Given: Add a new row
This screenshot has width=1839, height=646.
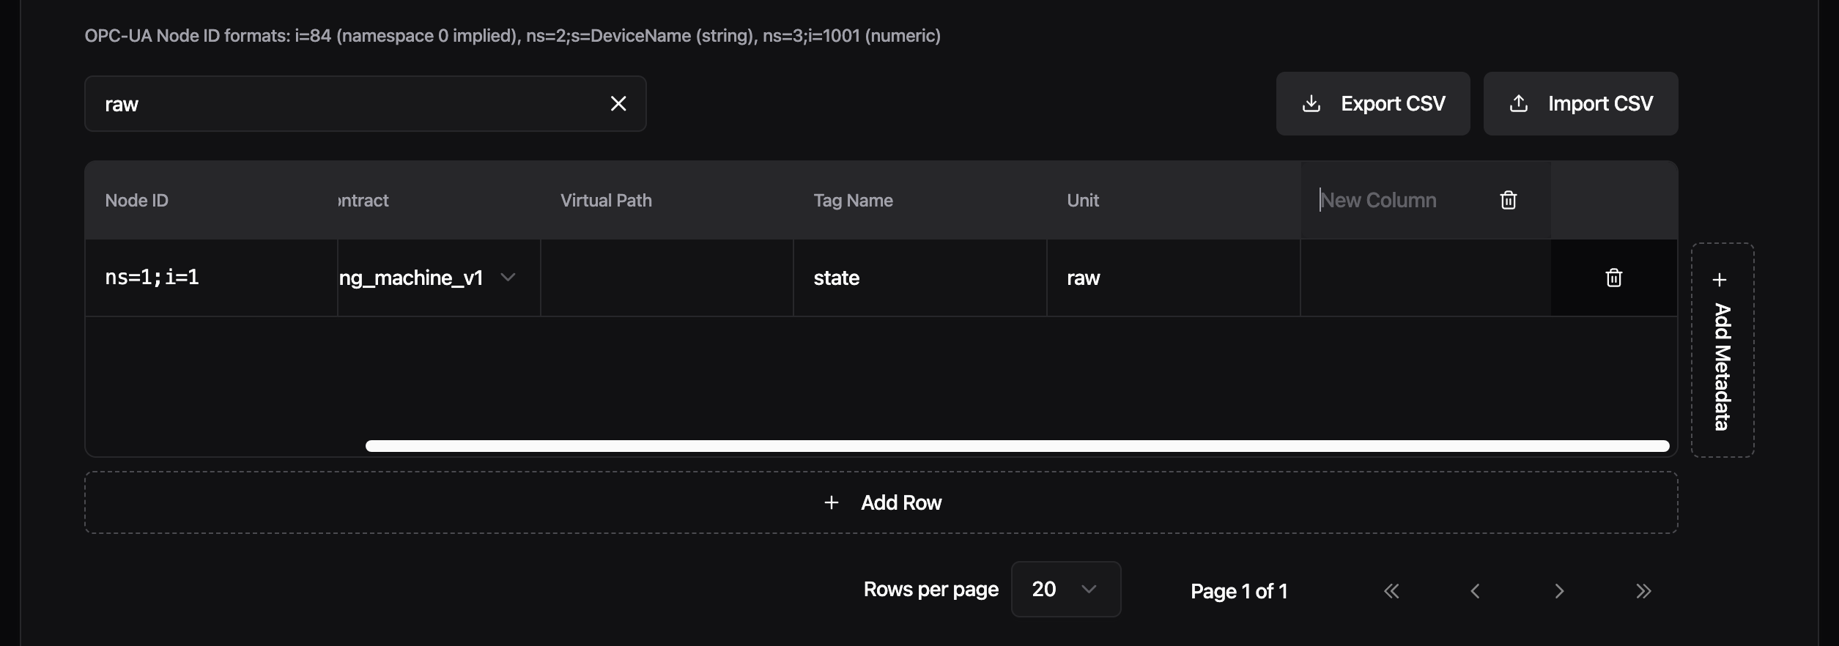Looking at the screenshot, I should pos(881,502).
